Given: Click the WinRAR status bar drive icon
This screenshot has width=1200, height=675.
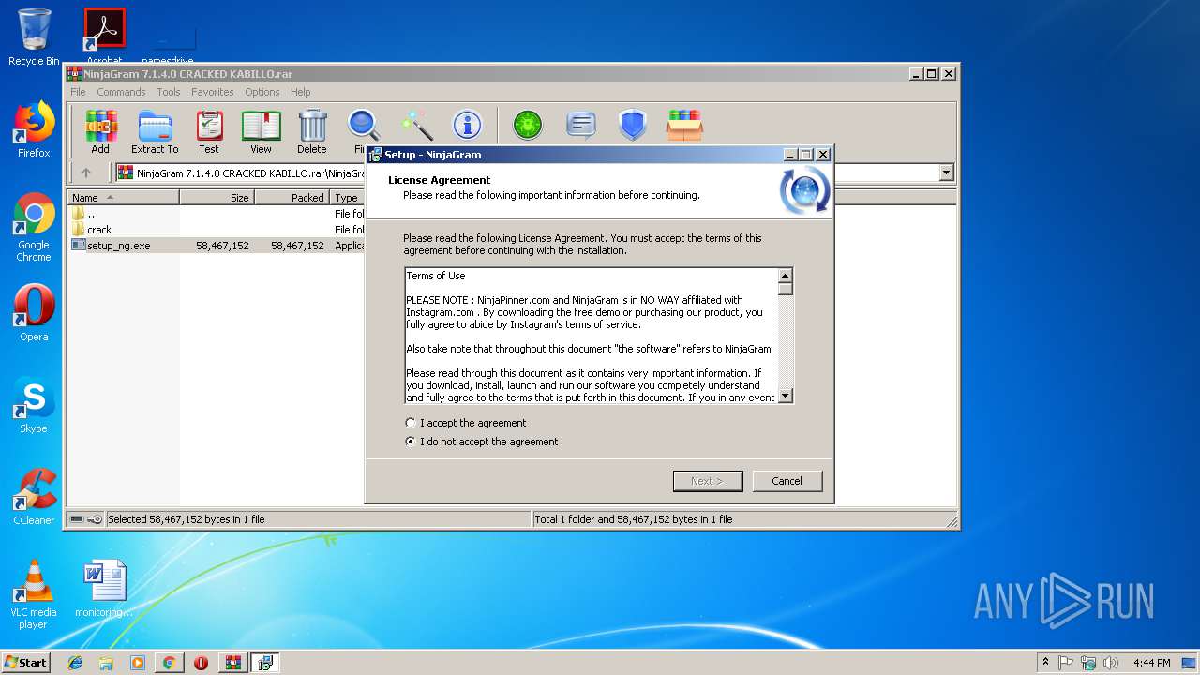Looking at the screenshot, I should click(x=77, y=519).
